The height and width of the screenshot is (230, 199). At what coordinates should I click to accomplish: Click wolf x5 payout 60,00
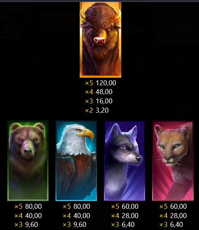(x=125, y=206)
